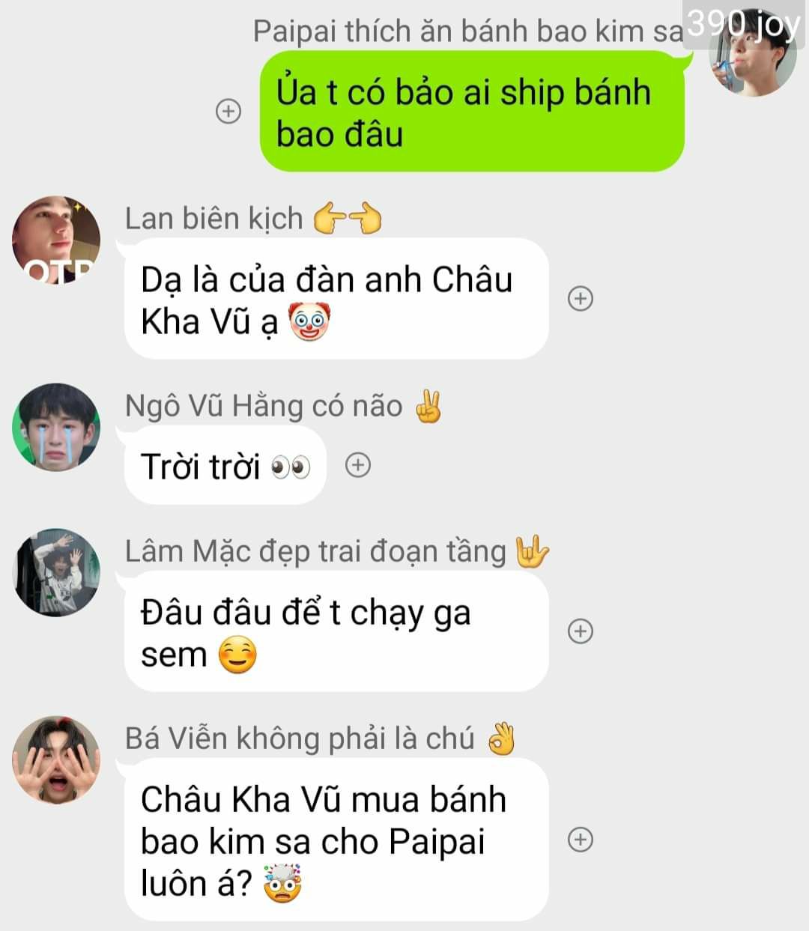This screenshot has width=809, height=931.
Task: Open Lan biên kịch's avatar with OTP text
Action: coord(56,240)
